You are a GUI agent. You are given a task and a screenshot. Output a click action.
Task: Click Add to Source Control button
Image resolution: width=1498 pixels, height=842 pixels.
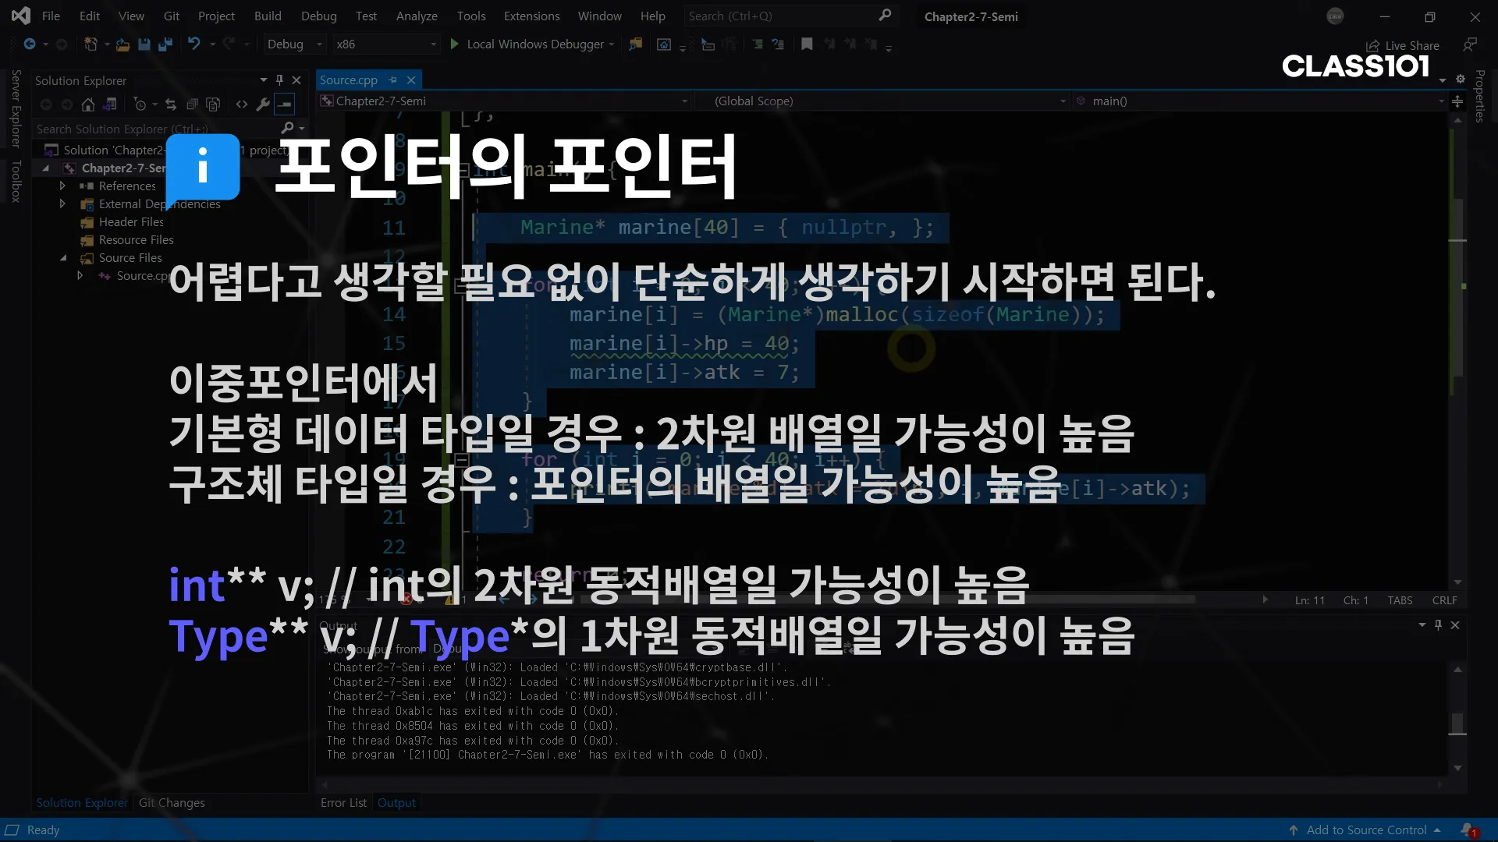[1366, 830]
